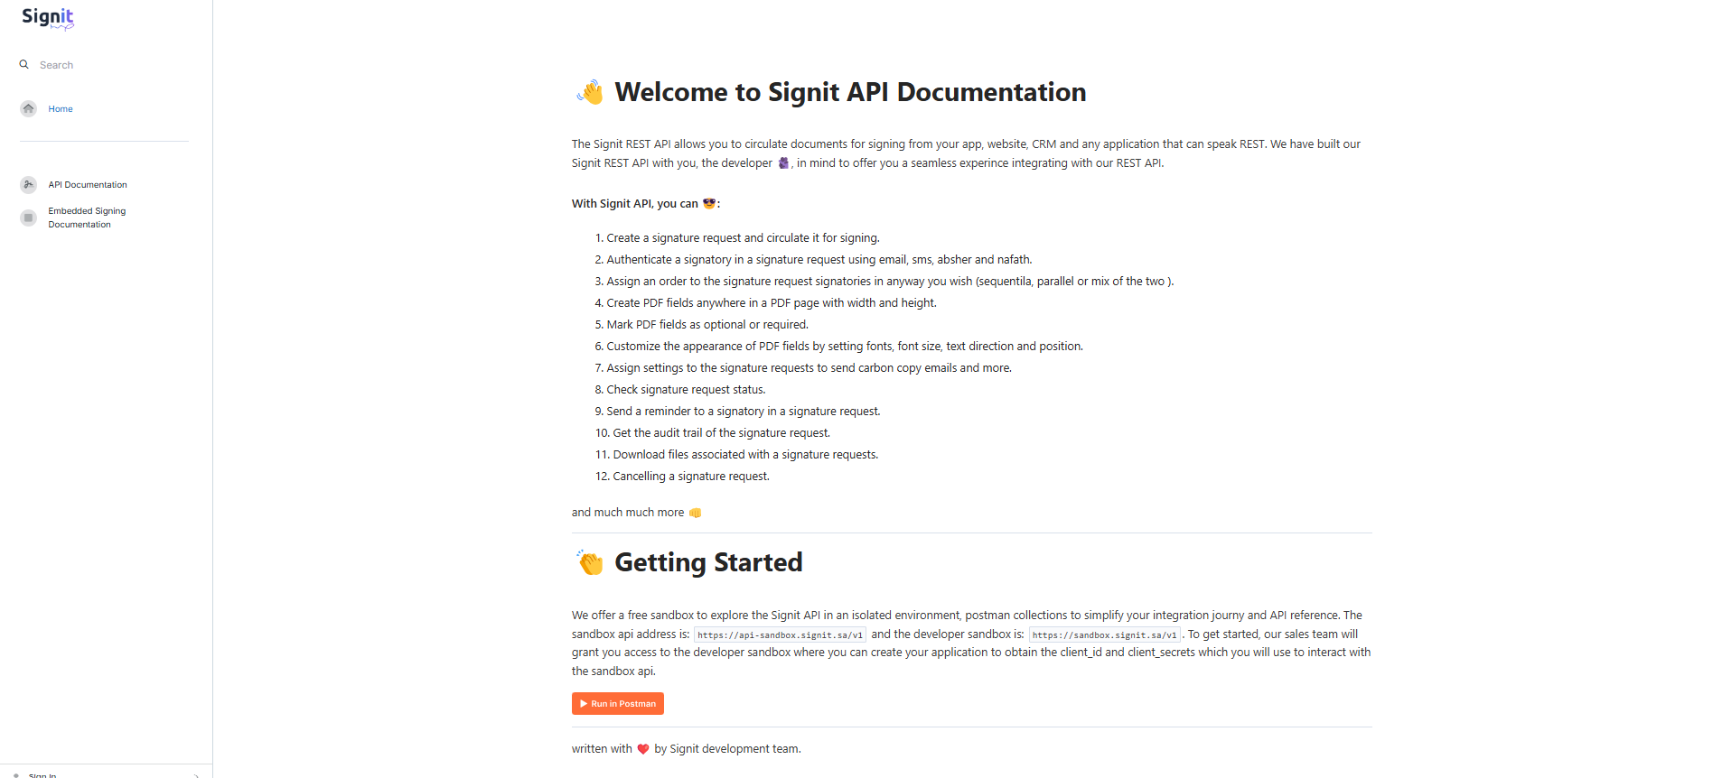Click the sunglasses emoji after 'you can'

(709, 203)
